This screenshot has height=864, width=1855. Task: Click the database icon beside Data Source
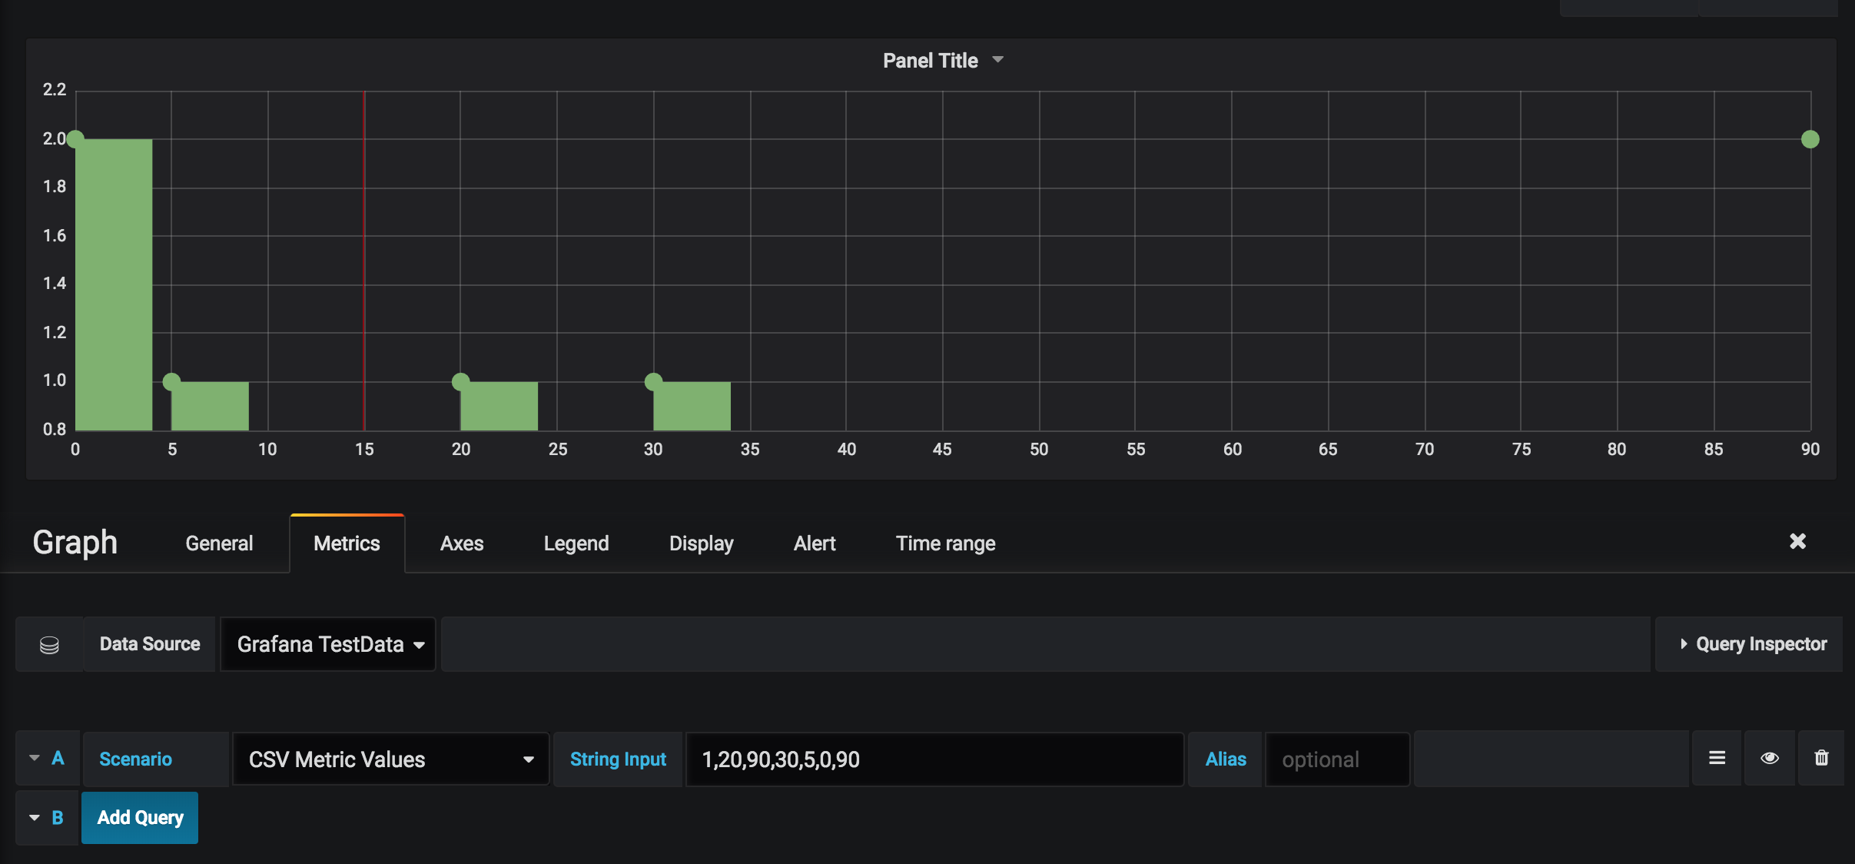[x=49, y=644]
